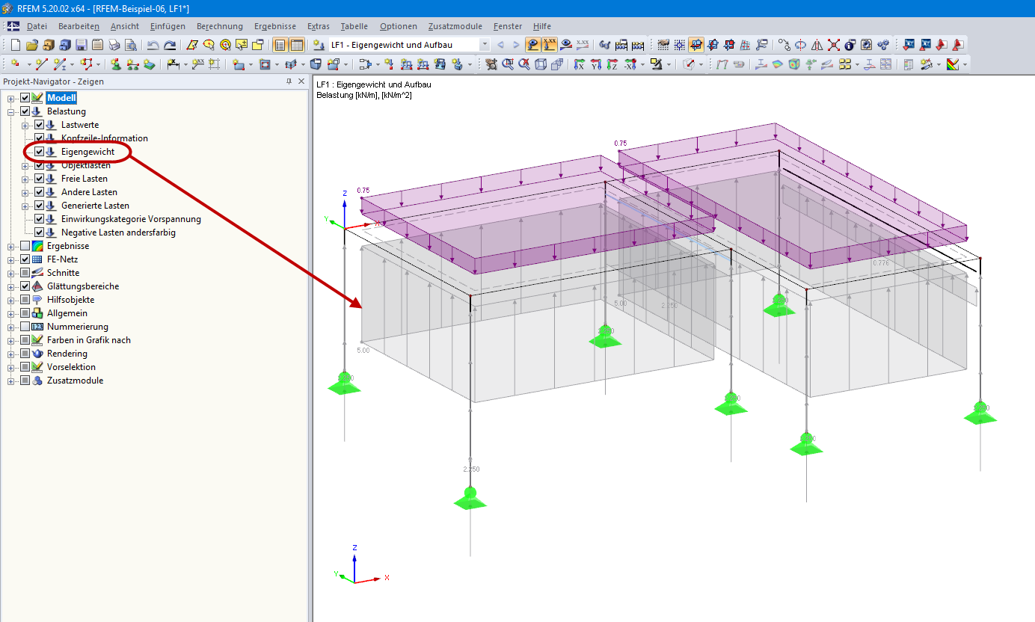Screen dimensions: 1035x622
Task: Open the Berechnung menu
Action: (x=220, y=26)
